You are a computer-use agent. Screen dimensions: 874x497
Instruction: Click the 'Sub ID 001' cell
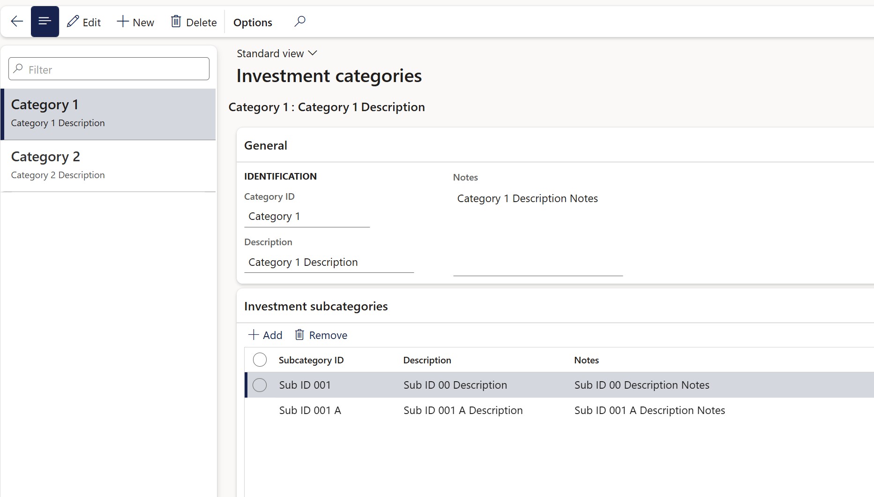point(305,385)
